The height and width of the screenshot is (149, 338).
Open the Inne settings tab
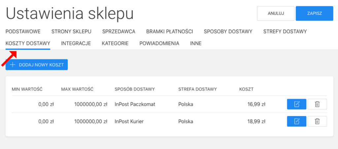click(x=196, y=43)
